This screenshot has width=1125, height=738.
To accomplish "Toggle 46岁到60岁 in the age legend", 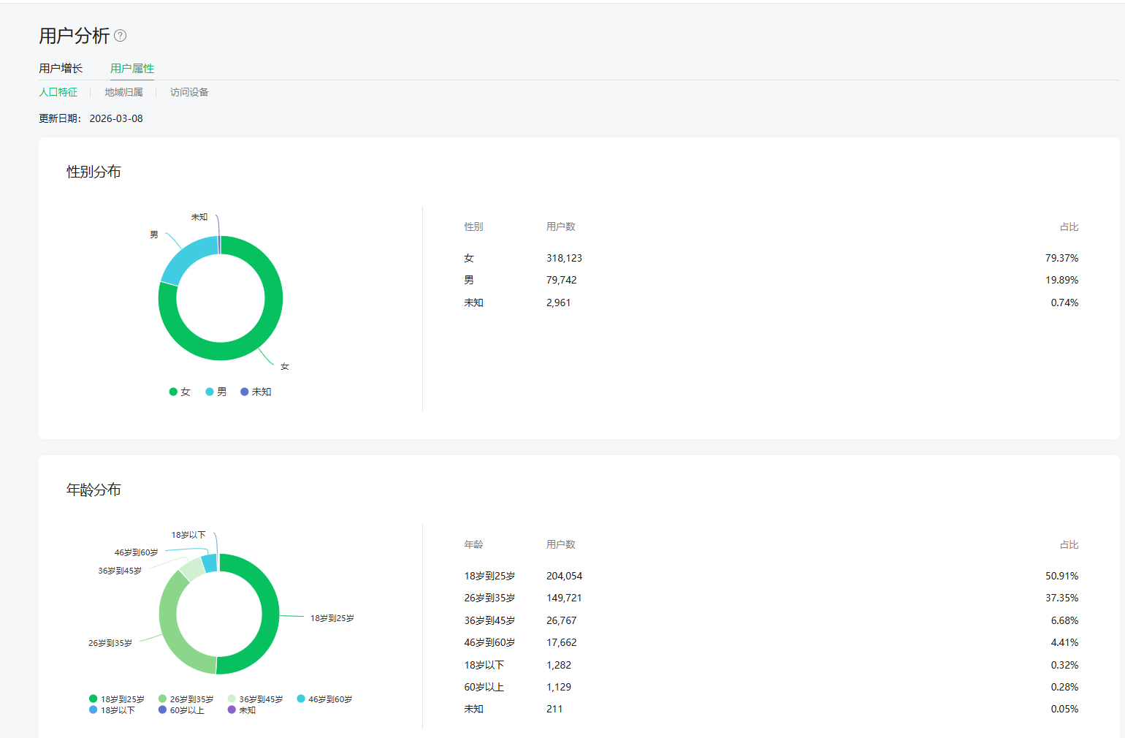I will coord(324,699).
